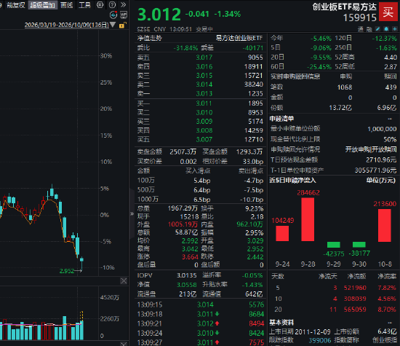Click the 上市日期 2011-12-09 value
Image resolution: width=400 pixels, height=346 pixels.
313,331
